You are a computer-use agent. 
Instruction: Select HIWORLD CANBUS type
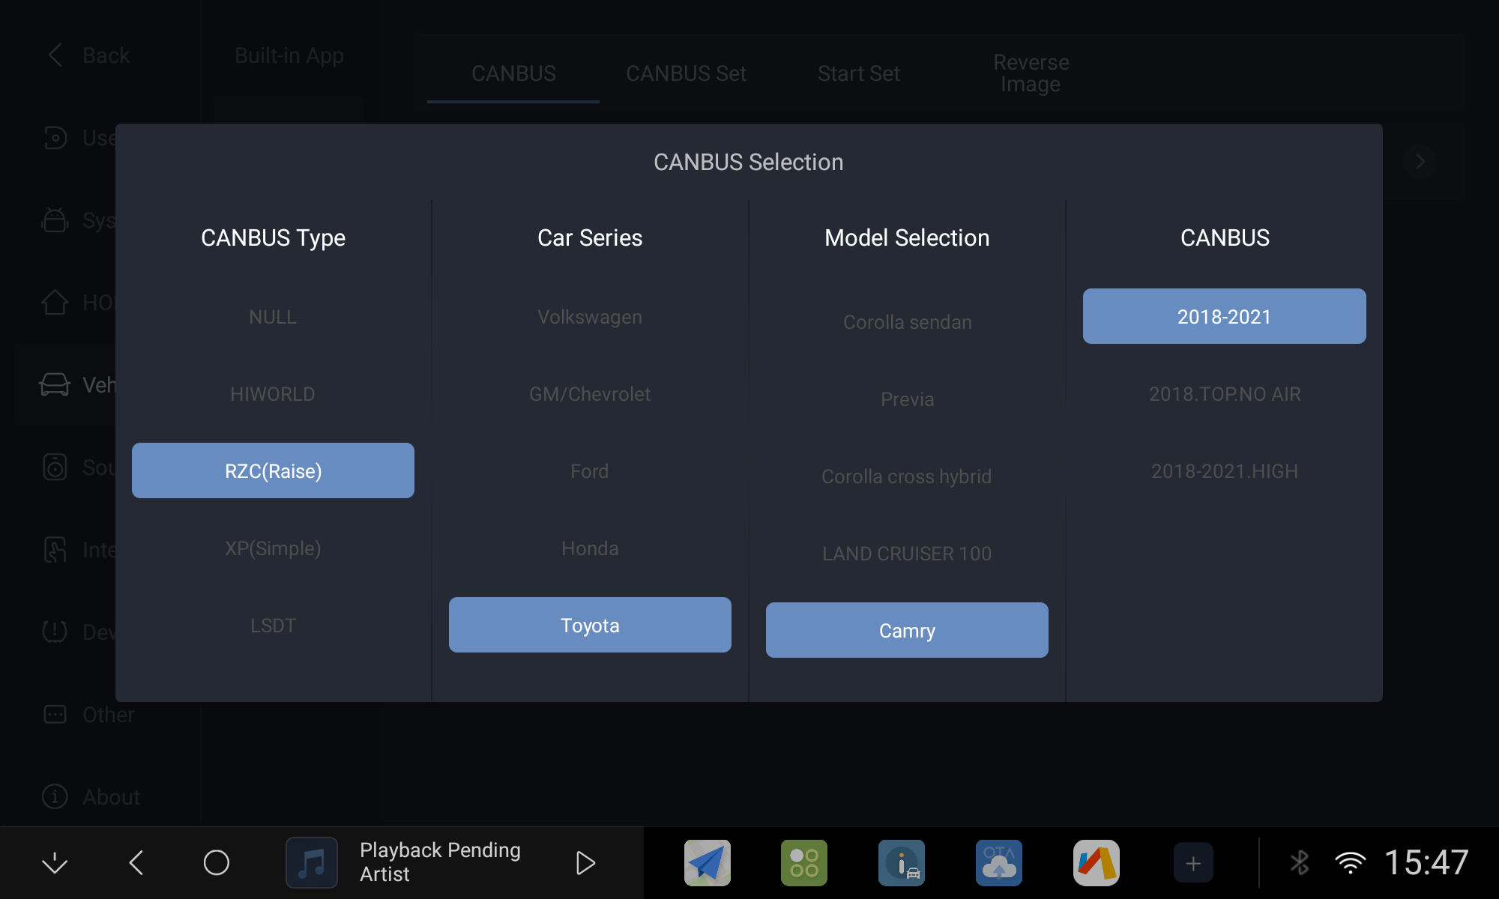coord(273,394)
